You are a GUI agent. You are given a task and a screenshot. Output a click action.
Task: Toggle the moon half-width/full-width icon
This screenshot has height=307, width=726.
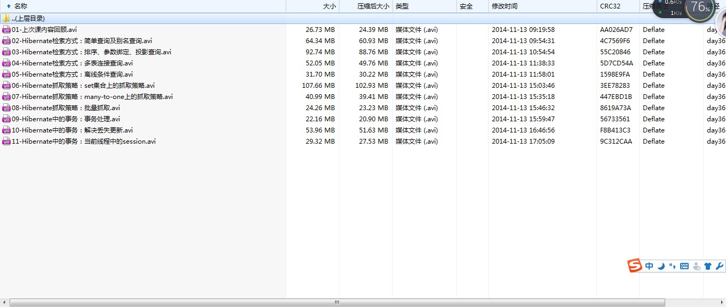pos(661,266)
